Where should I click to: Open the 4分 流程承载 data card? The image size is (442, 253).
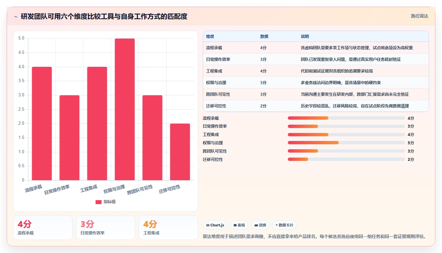click(43, 227)
